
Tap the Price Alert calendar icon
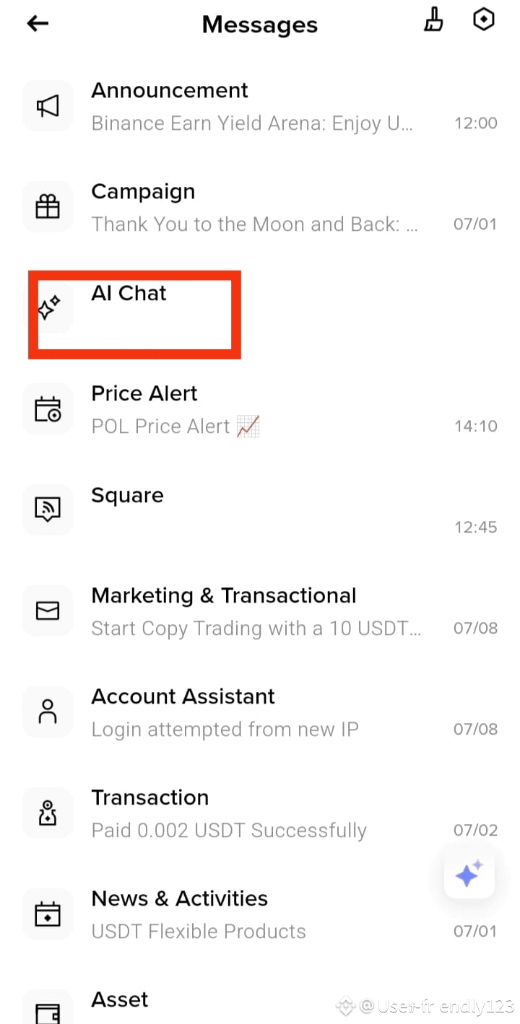pyautogui.click(x=48, y=409)
